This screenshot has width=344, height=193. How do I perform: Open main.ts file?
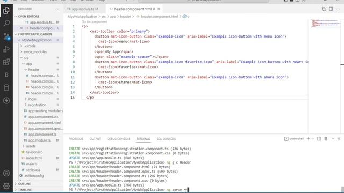32,164
